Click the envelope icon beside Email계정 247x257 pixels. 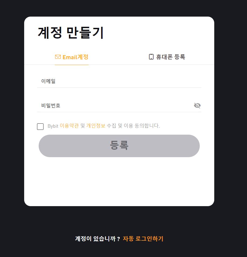pyautogui.click(x=58, y=57)
